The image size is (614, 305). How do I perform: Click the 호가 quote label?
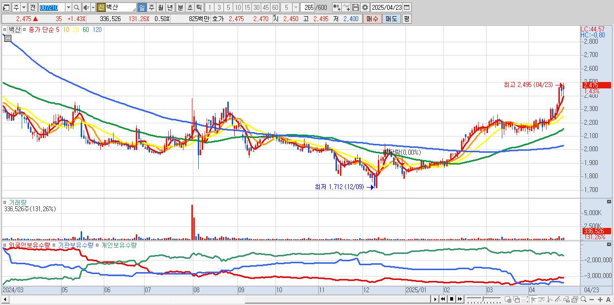(218, 19)
